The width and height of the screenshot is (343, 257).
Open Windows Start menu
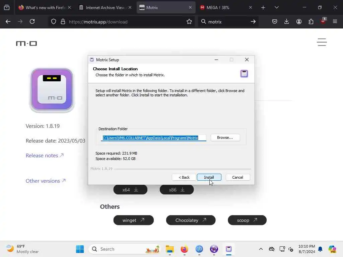[80, 249]
